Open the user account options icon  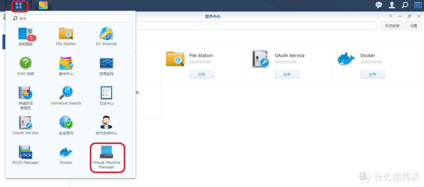click(x=391, y=5)
